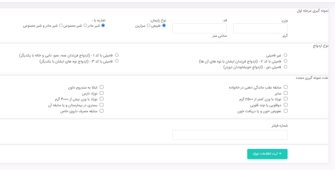Check blood transfusion (تعویض خون) checkbox
The image size is (335, 170).
click(x=285, y=111)
